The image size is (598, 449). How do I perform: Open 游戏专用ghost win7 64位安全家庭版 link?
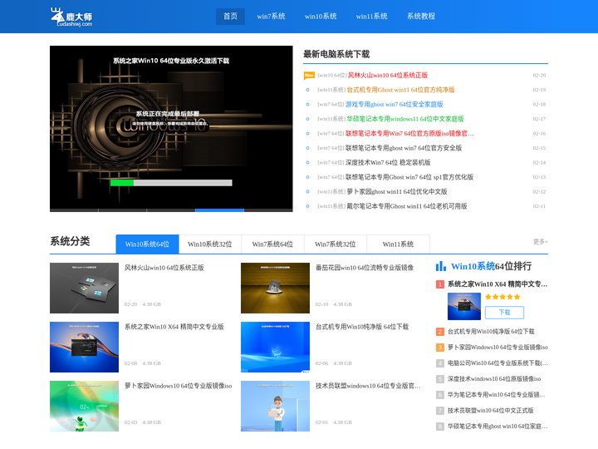coord(394,104)
